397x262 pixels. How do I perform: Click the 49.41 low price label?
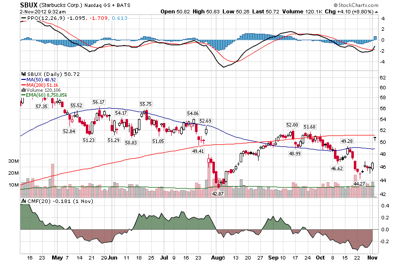point(198,151)
